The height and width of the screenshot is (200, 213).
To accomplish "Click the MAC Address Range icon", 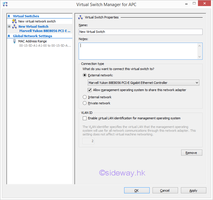I will click(14, 41).
